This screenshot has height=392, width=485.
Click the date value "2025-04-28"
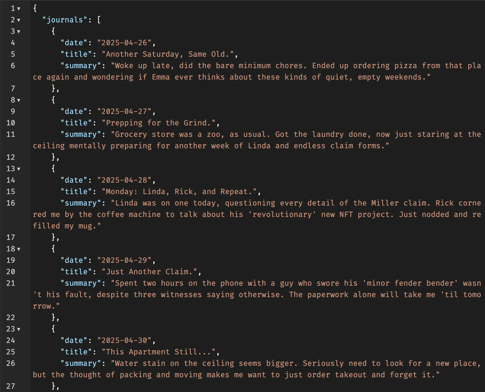click(x=124, y=180)
